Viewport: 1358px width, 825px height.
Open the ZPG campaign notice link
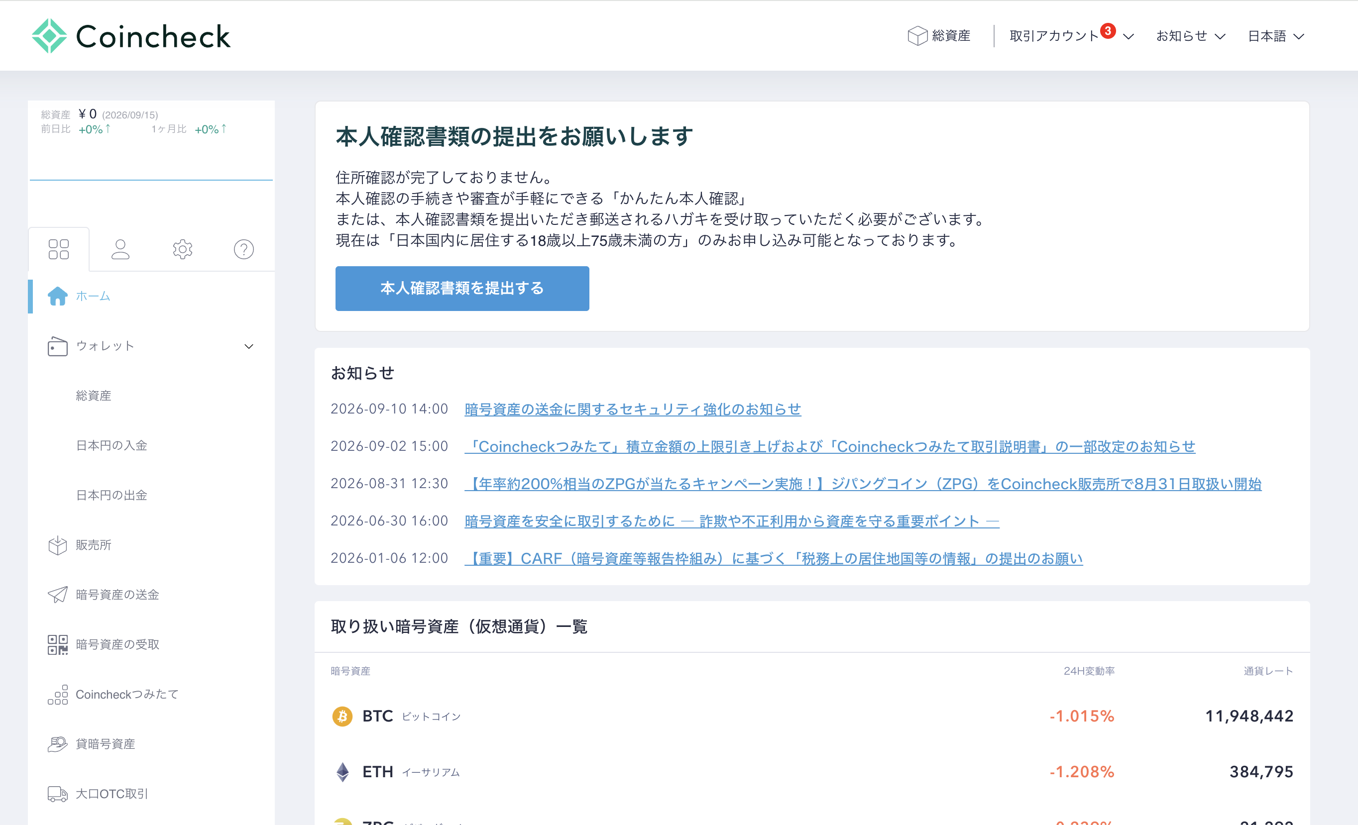863,484
